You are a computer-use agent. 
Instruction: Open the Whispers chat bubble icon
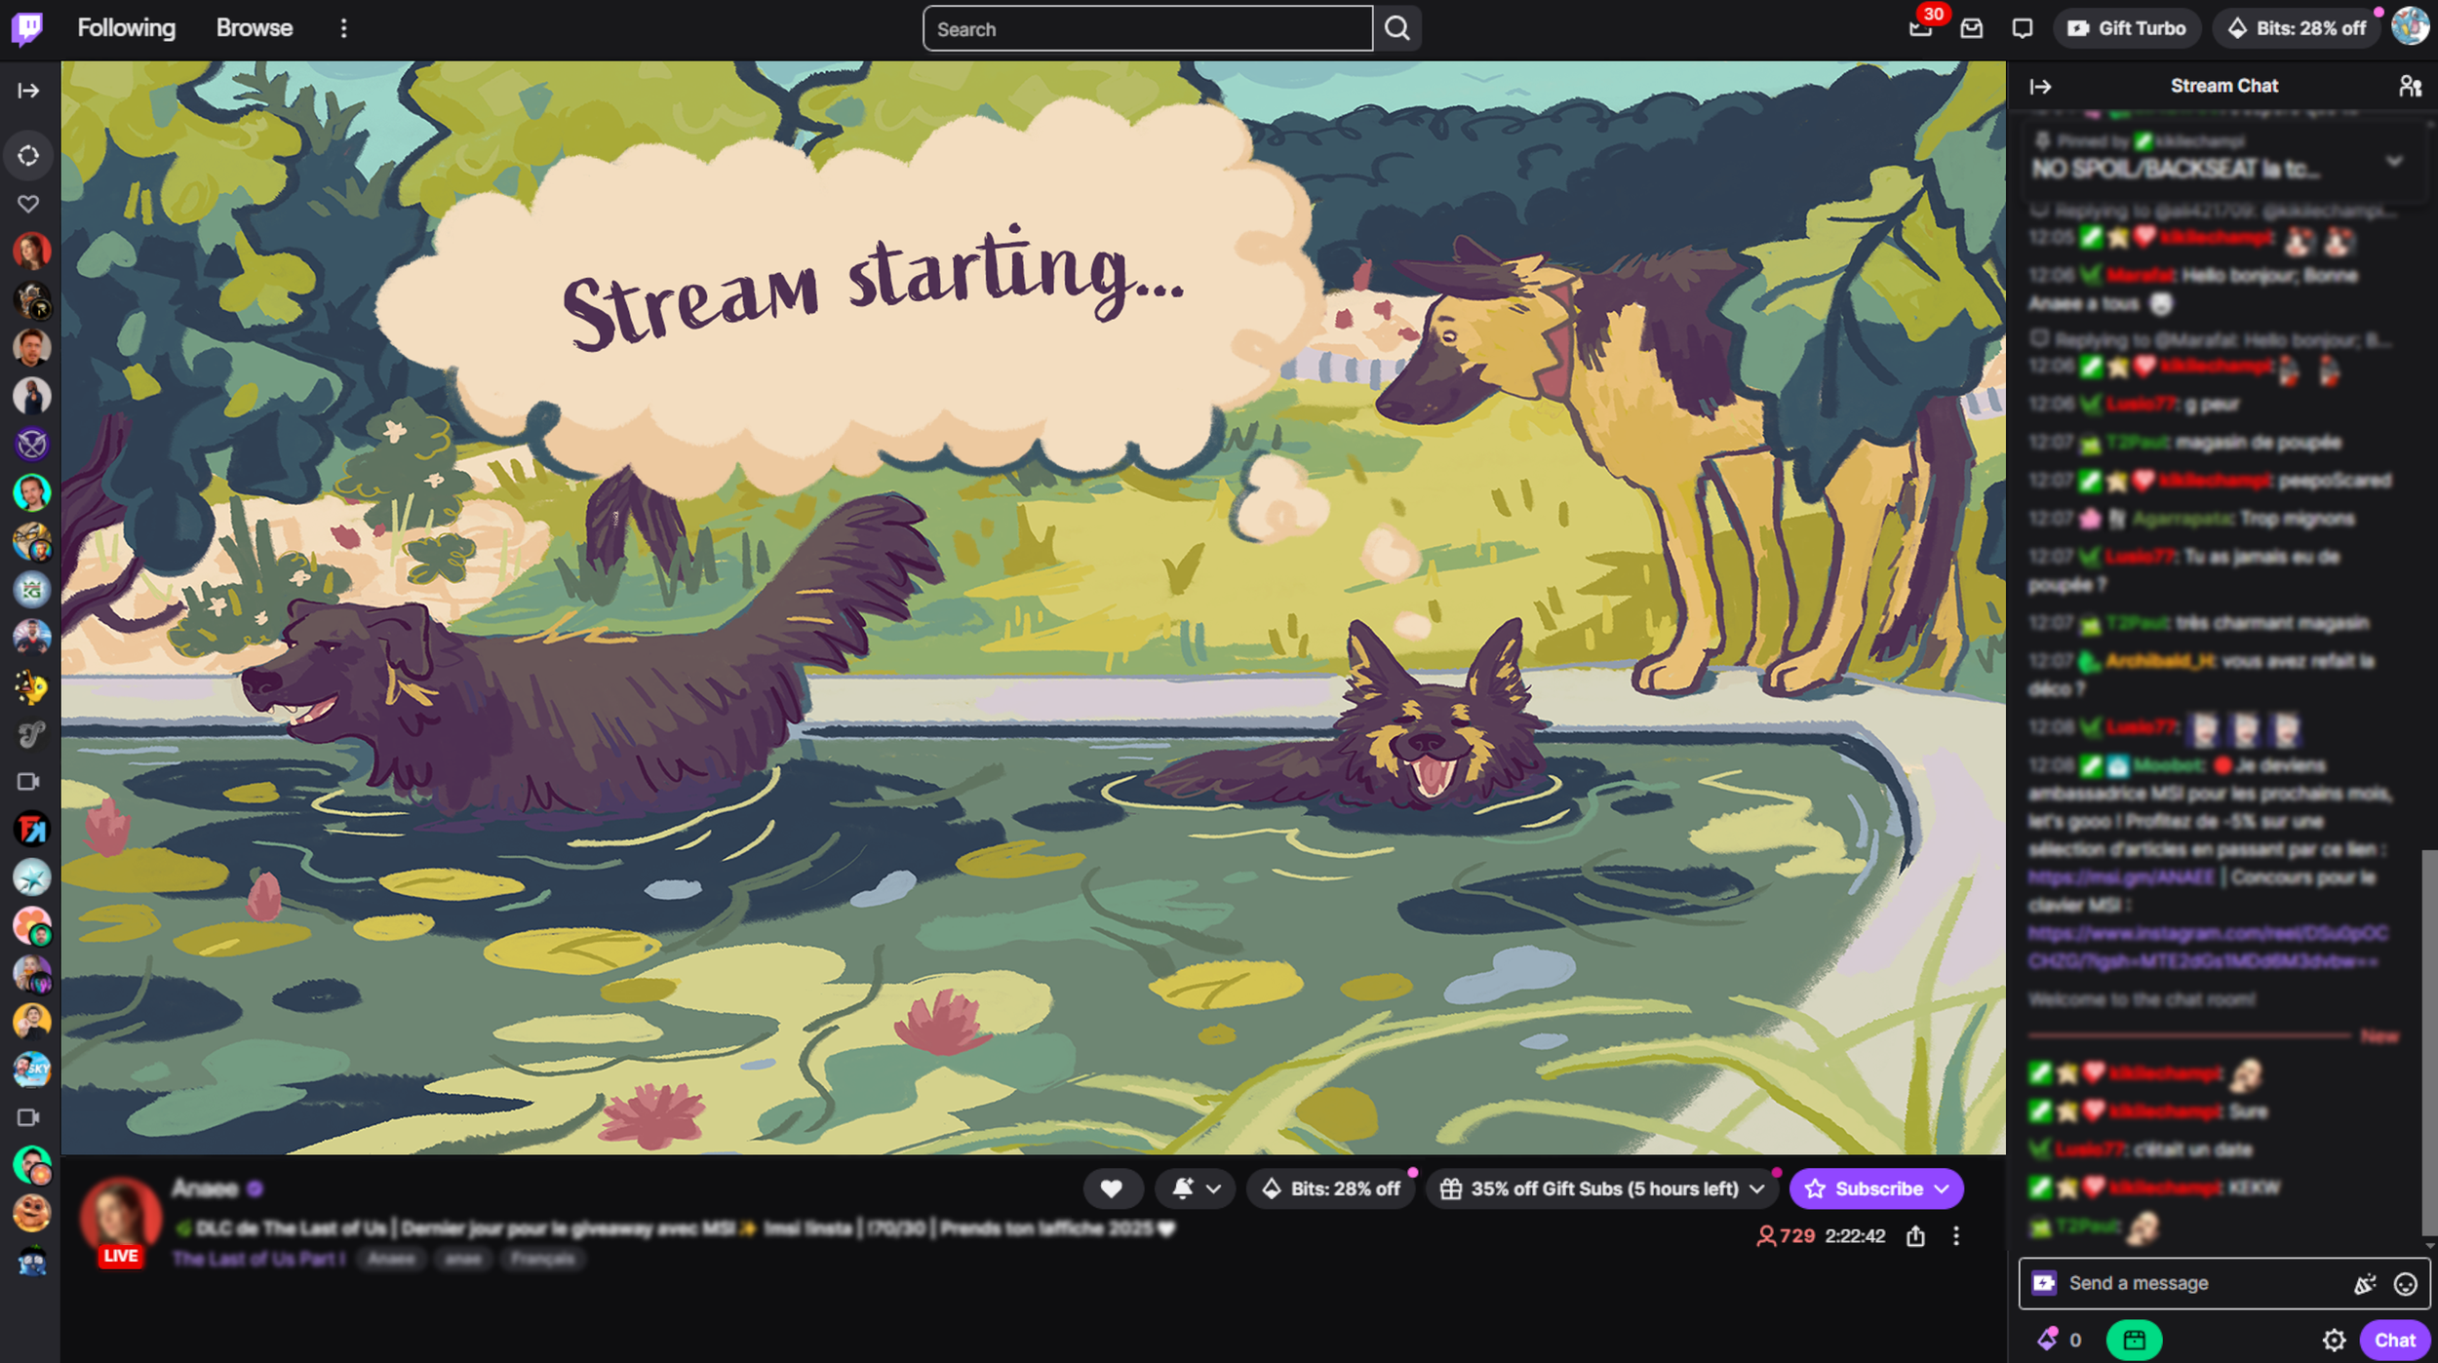click(x=2023, y=28)
